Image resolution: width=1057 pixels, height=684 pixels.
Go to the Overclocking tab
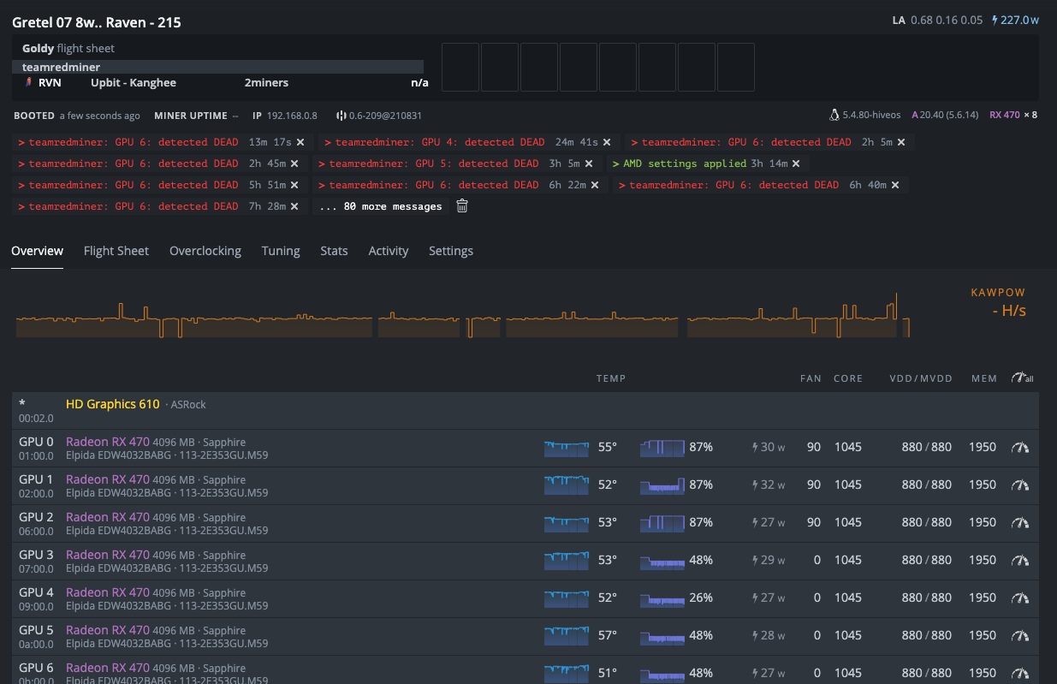tap(205, 251)
